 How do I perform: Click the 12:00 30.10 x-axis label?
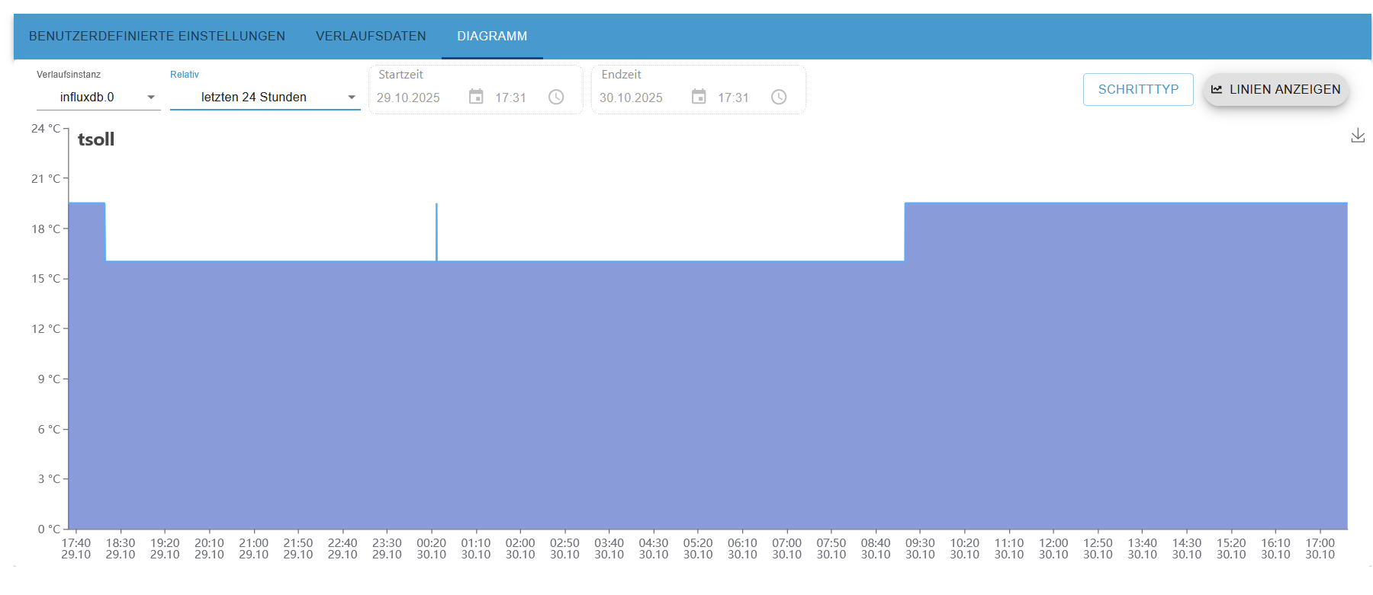1053,549
